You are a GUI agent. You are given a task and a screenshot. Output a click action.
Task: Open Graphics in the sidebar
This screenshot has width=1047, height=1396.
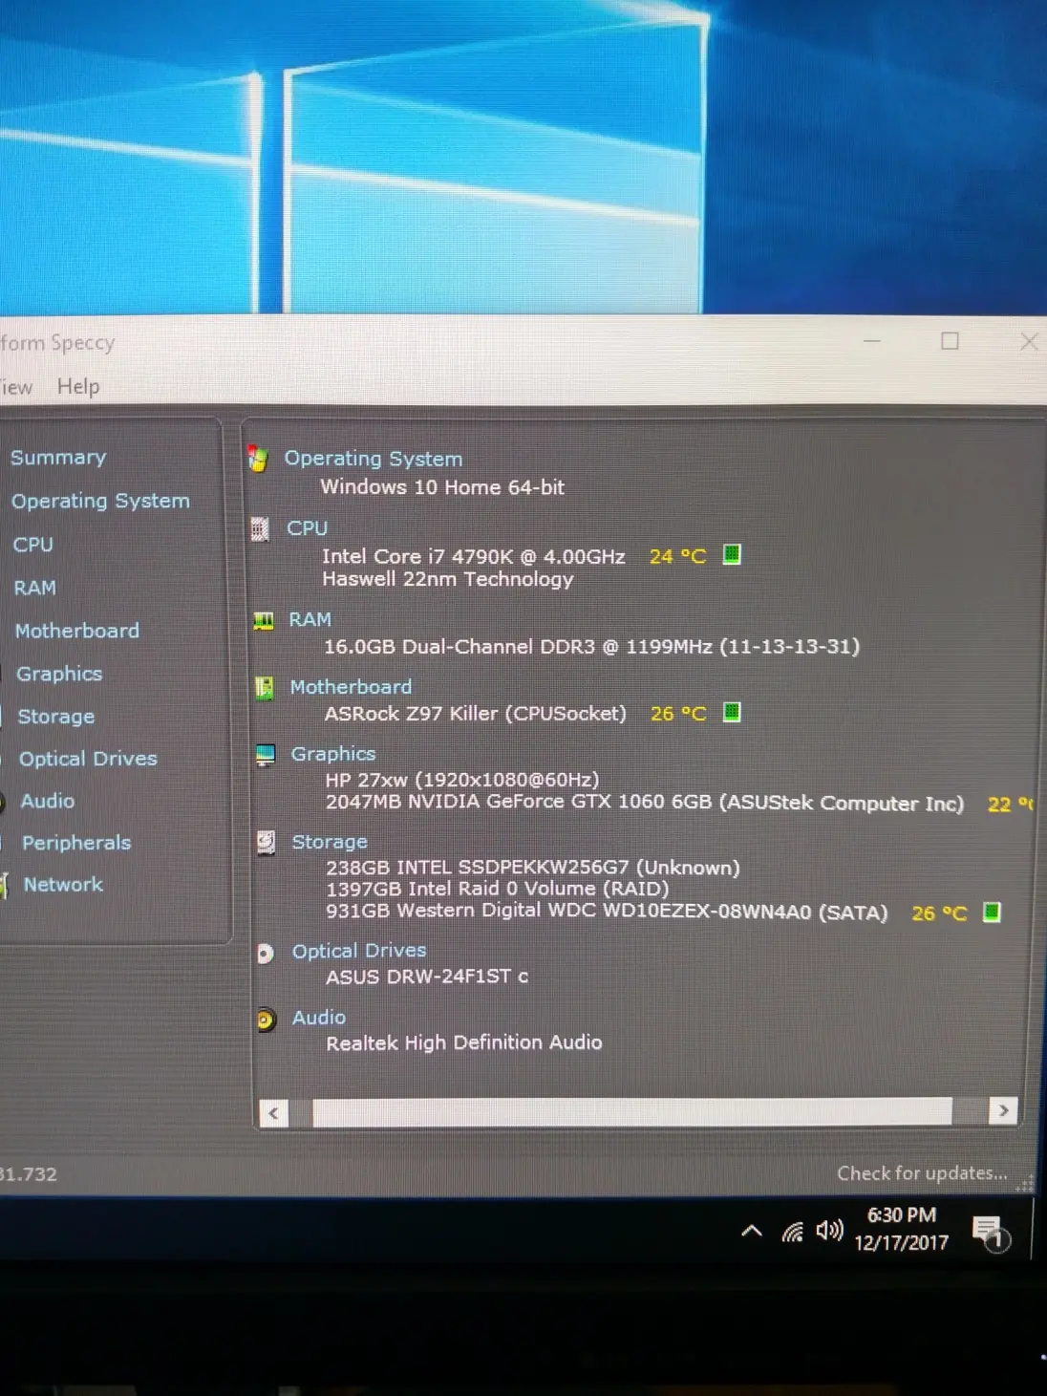pyautogui.click(x=59, y=674)
